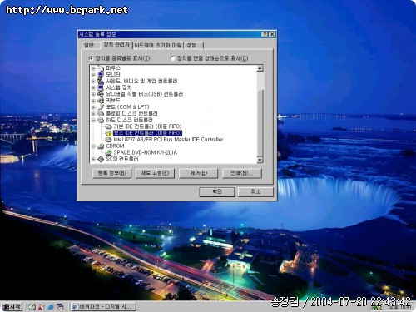Click the device list vertical scrollbar thumb

coord(260,123)
